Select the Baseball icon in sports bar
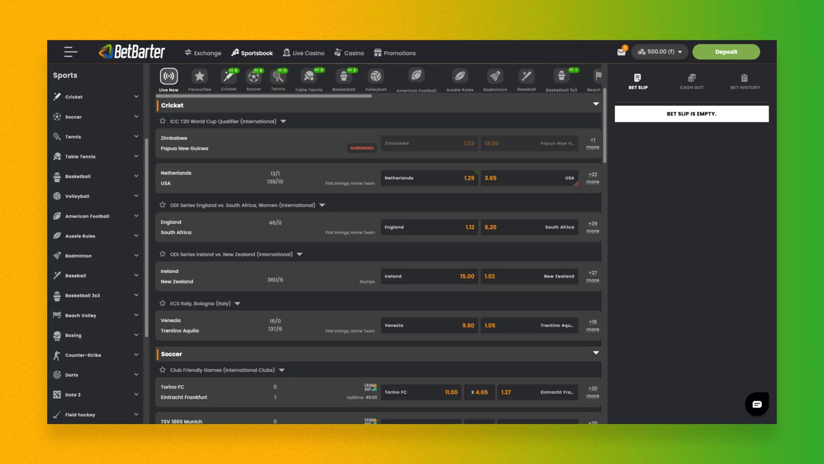This screenshot has width=824, height=464. point(526,76)
